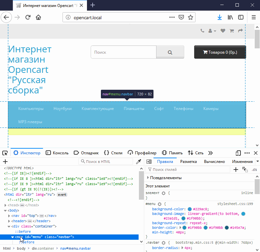Open the Товаров 0 (0р.) cart button
The height and width of the screenshot is (252, 260).
pos(220,52)
